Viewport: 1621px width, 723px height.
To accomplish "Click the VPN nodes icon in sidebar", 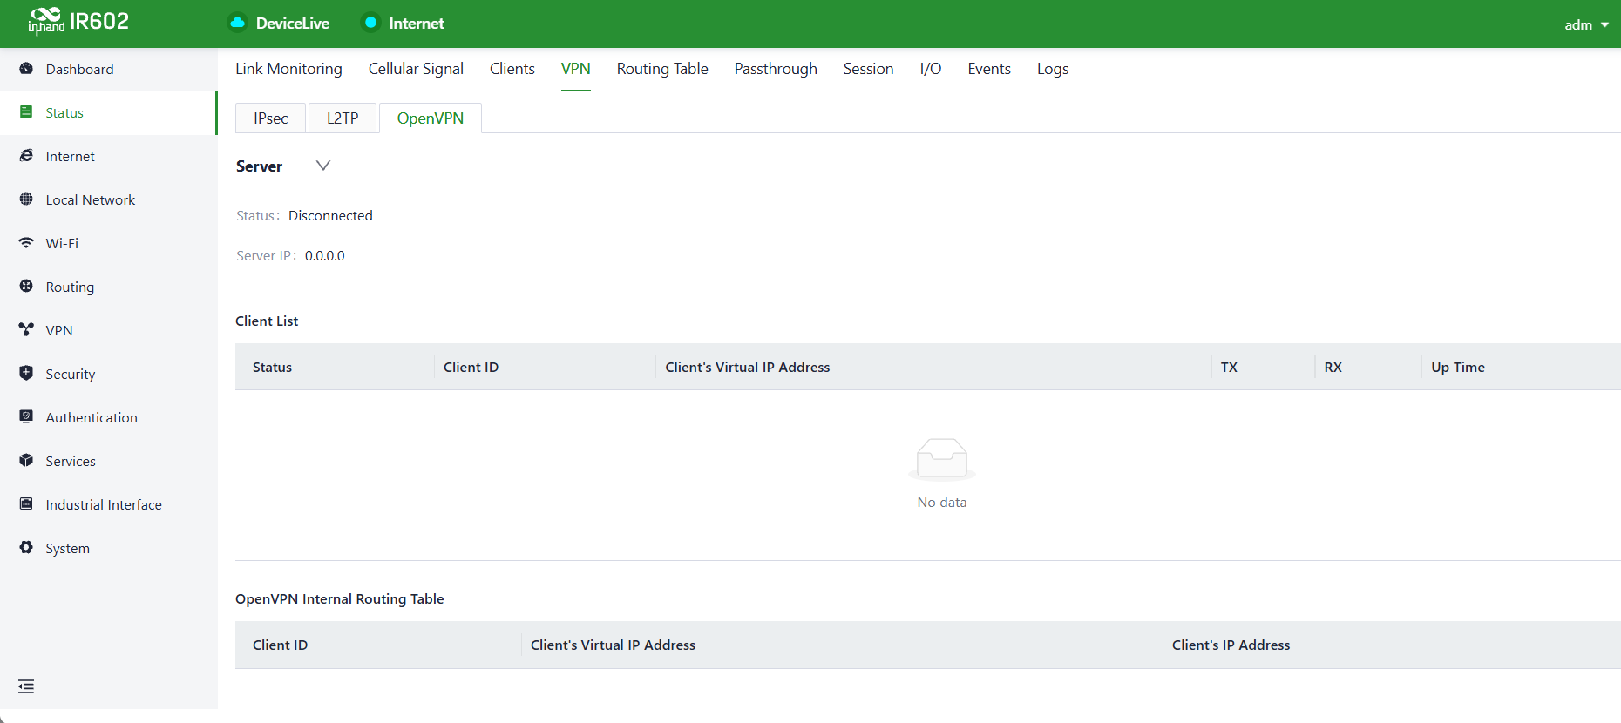I will click(26, 329).
